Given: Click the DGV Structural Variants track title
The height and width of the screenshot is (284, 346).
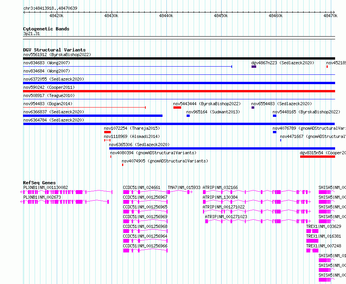Looking at the screenshot, I should pyautogui.click(x=54, y=50).
